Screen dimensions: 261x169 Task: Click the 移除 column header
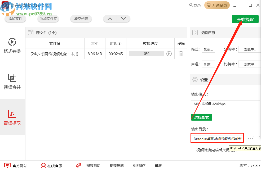(181, 43)
